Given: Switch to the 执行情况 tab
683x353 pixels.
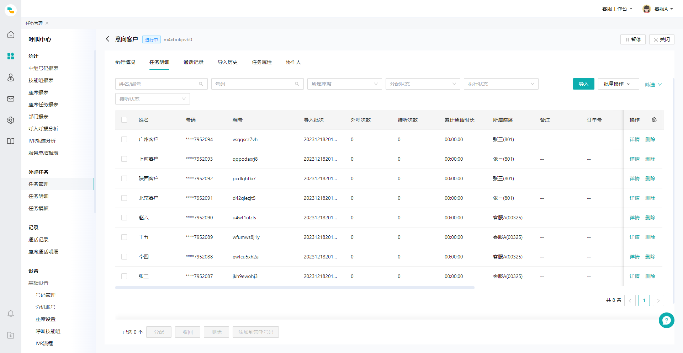Looking at the screenshot, I should point(125,62).
